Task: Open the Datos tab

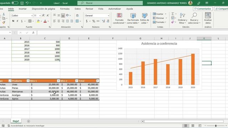Action: (78, 9)
